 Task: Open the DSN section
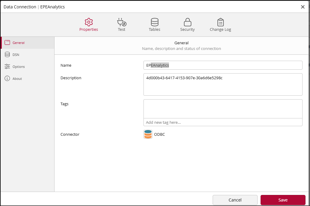(x=16, y=54)
